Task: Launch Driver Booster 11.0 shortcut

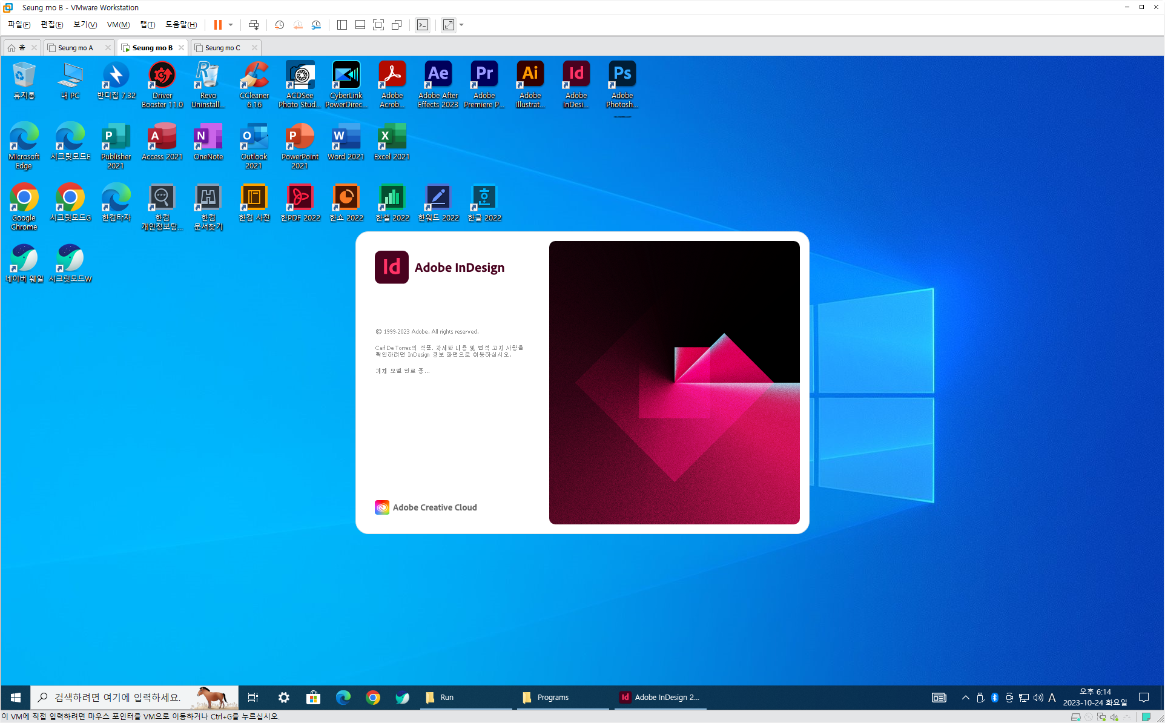Action: pos(162,84)
